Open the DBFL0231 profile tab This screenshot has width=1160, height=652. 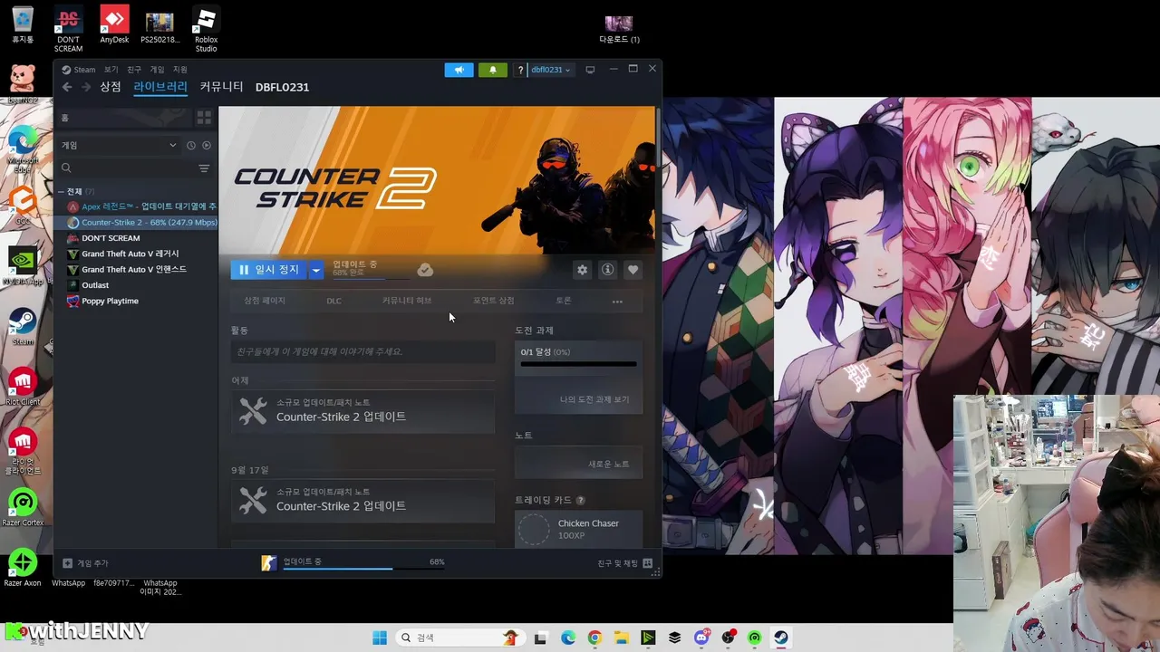point(282,87)
